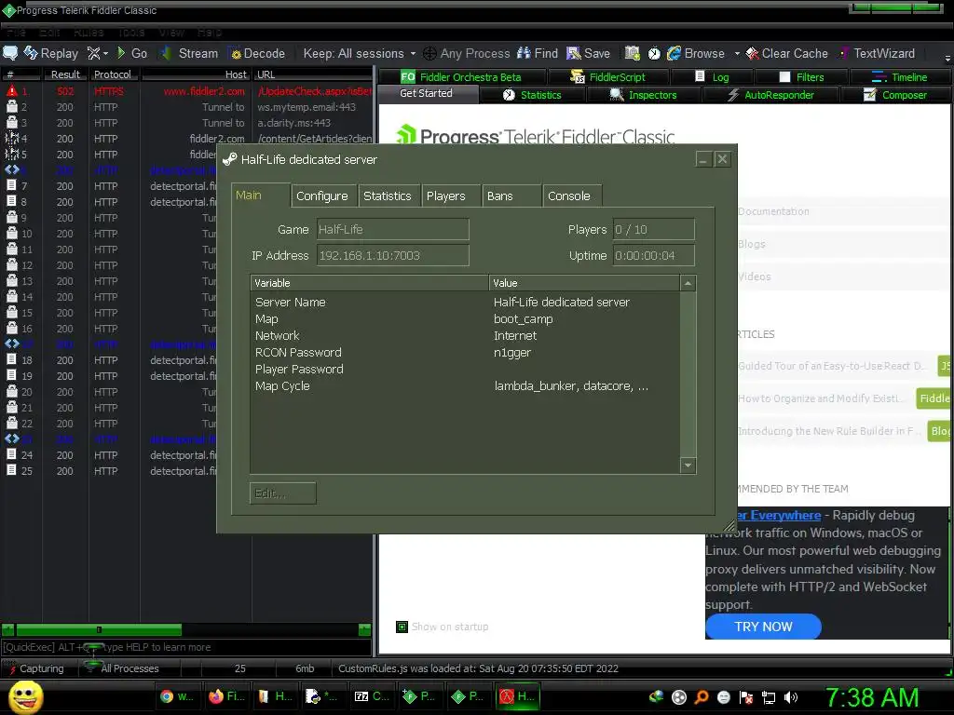The image size is (954, 715).
Task: Toggle Capturing in the status bar
Action: [34, 668]
